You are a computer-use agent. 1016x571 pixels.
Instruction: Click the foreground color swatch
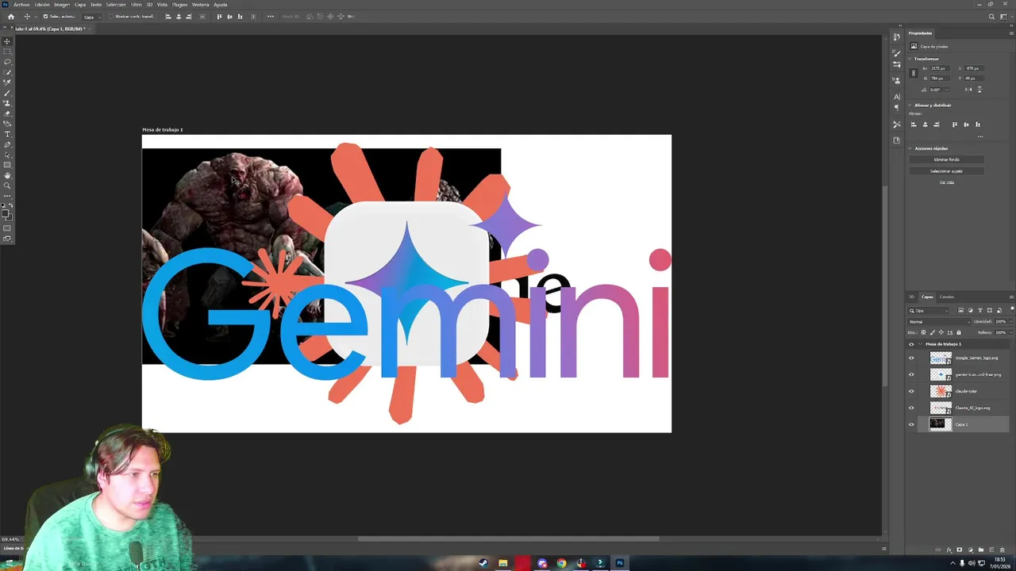pyautogui.click(x=6, y=213)
